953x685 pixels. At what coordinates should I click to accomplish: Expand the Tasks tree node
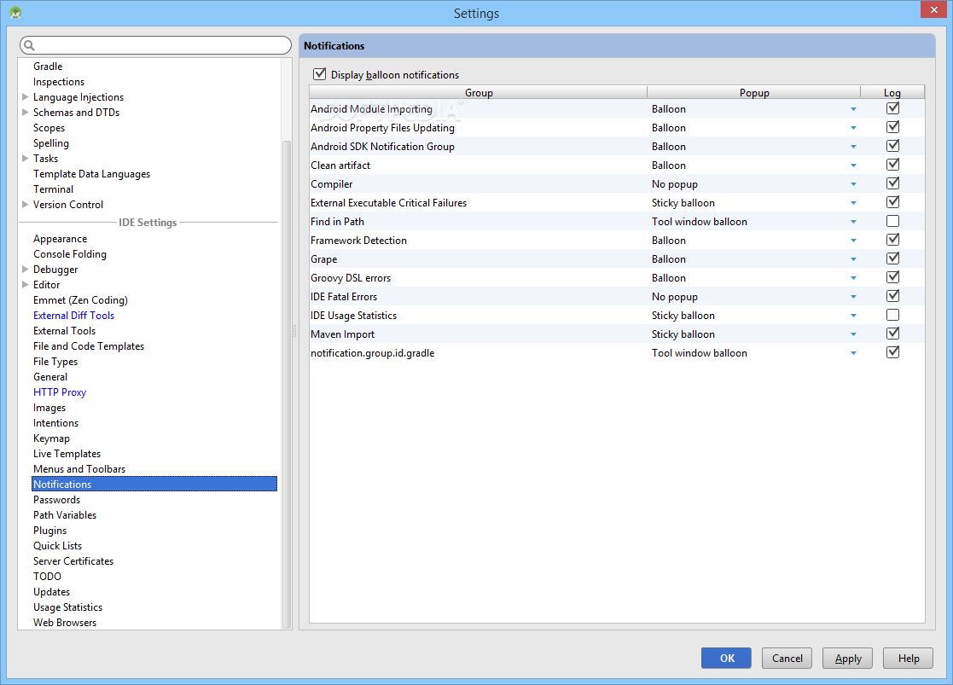(25, 158)
